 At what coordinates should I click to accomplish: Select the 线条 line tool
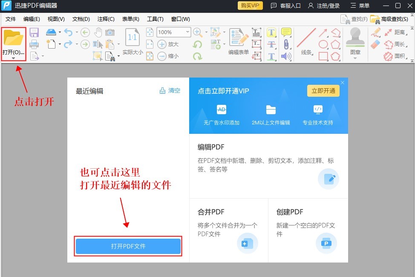coord(306,41)
